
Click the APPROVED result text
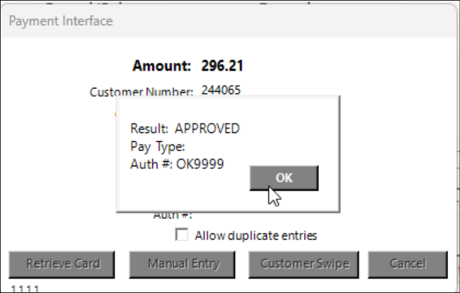[207, 129]
